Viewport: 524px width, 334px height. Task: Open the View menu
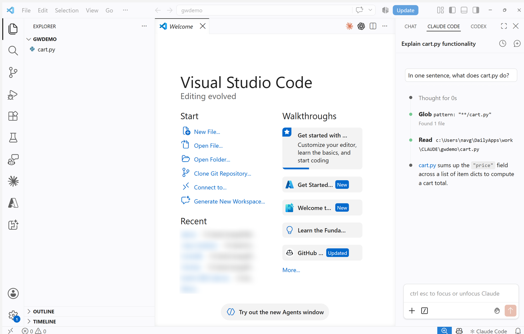click(x=92, y=10)
